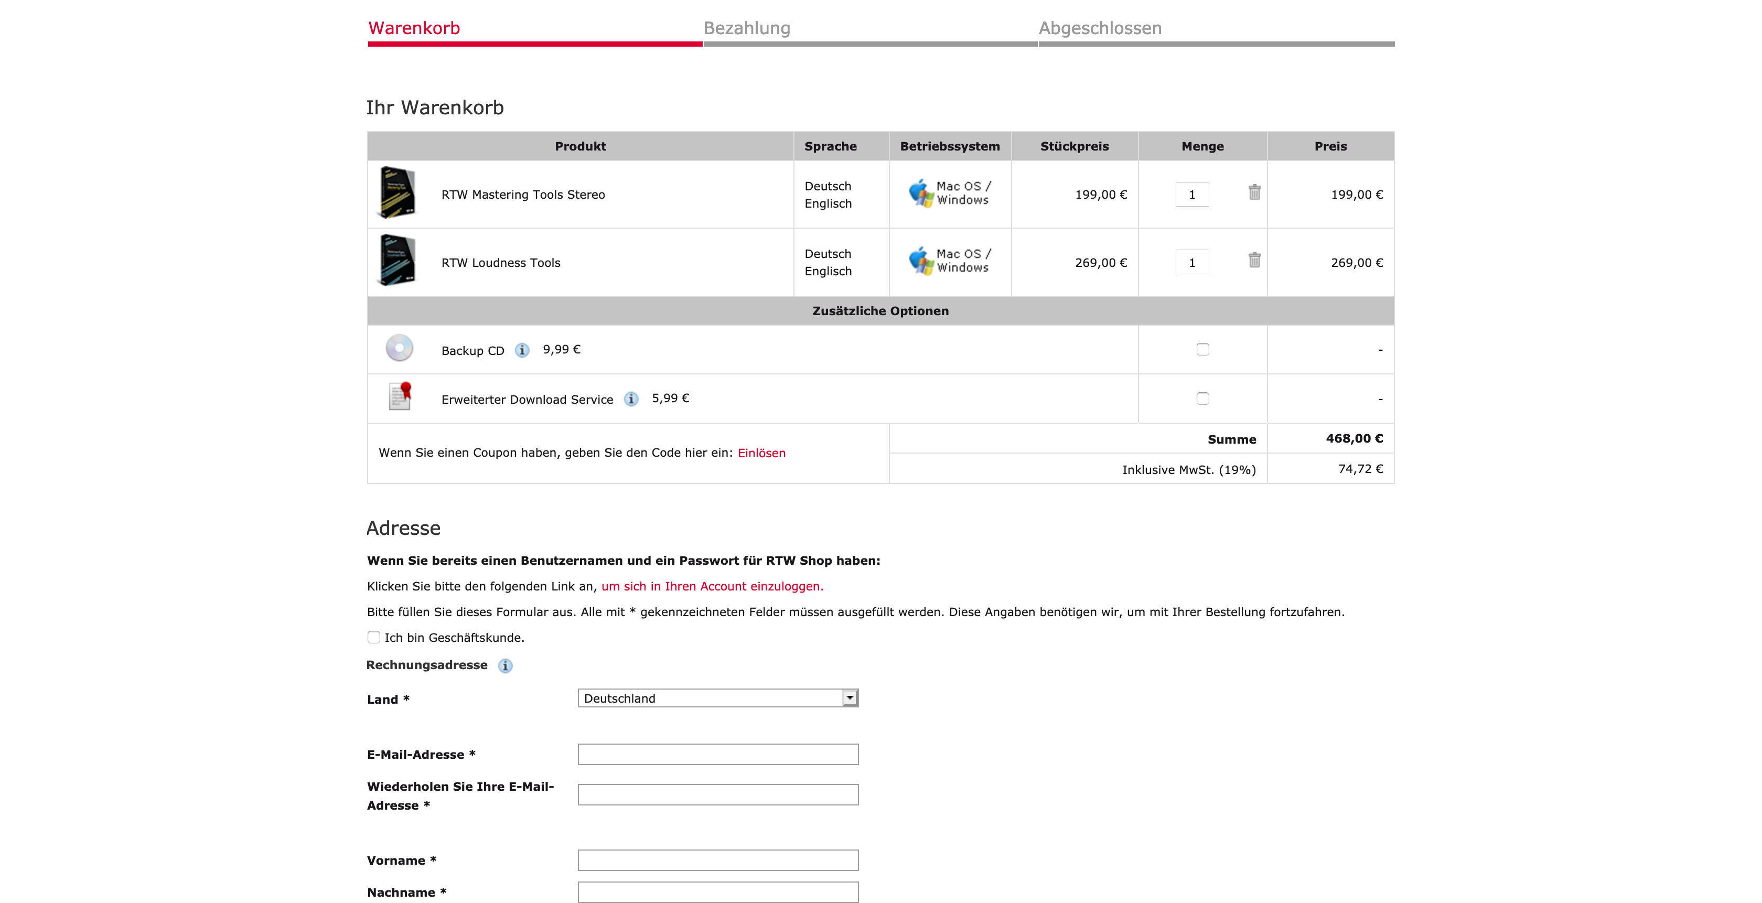Check Ich bin Geschäftskunde
Viewport: 1762px width, 903px height.
coord(373,638)
